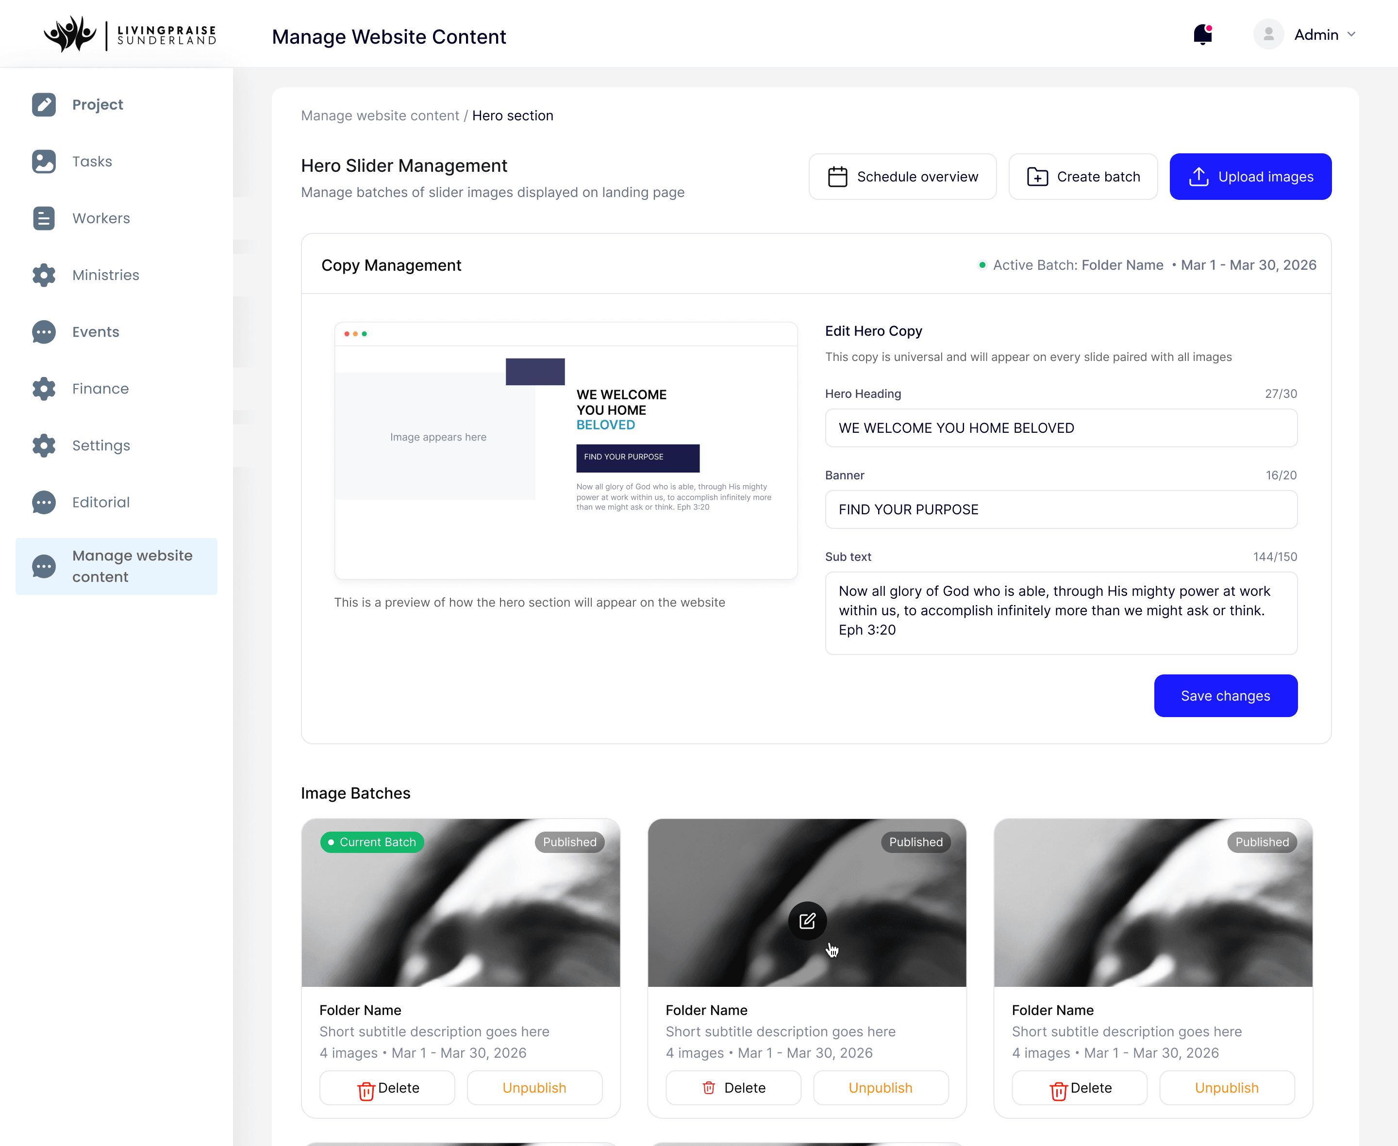Save changes to hero copy
Image resolution: width=1398 pixels, height=1146 pixels.
pos(1225,695)
